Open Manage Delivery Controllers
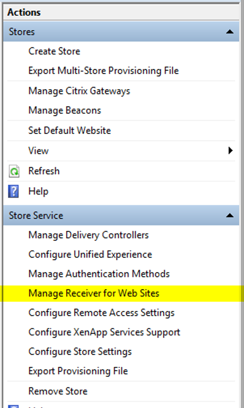 88,235
